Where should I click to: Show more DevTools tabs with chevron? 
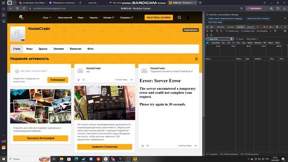pos(257,27)
